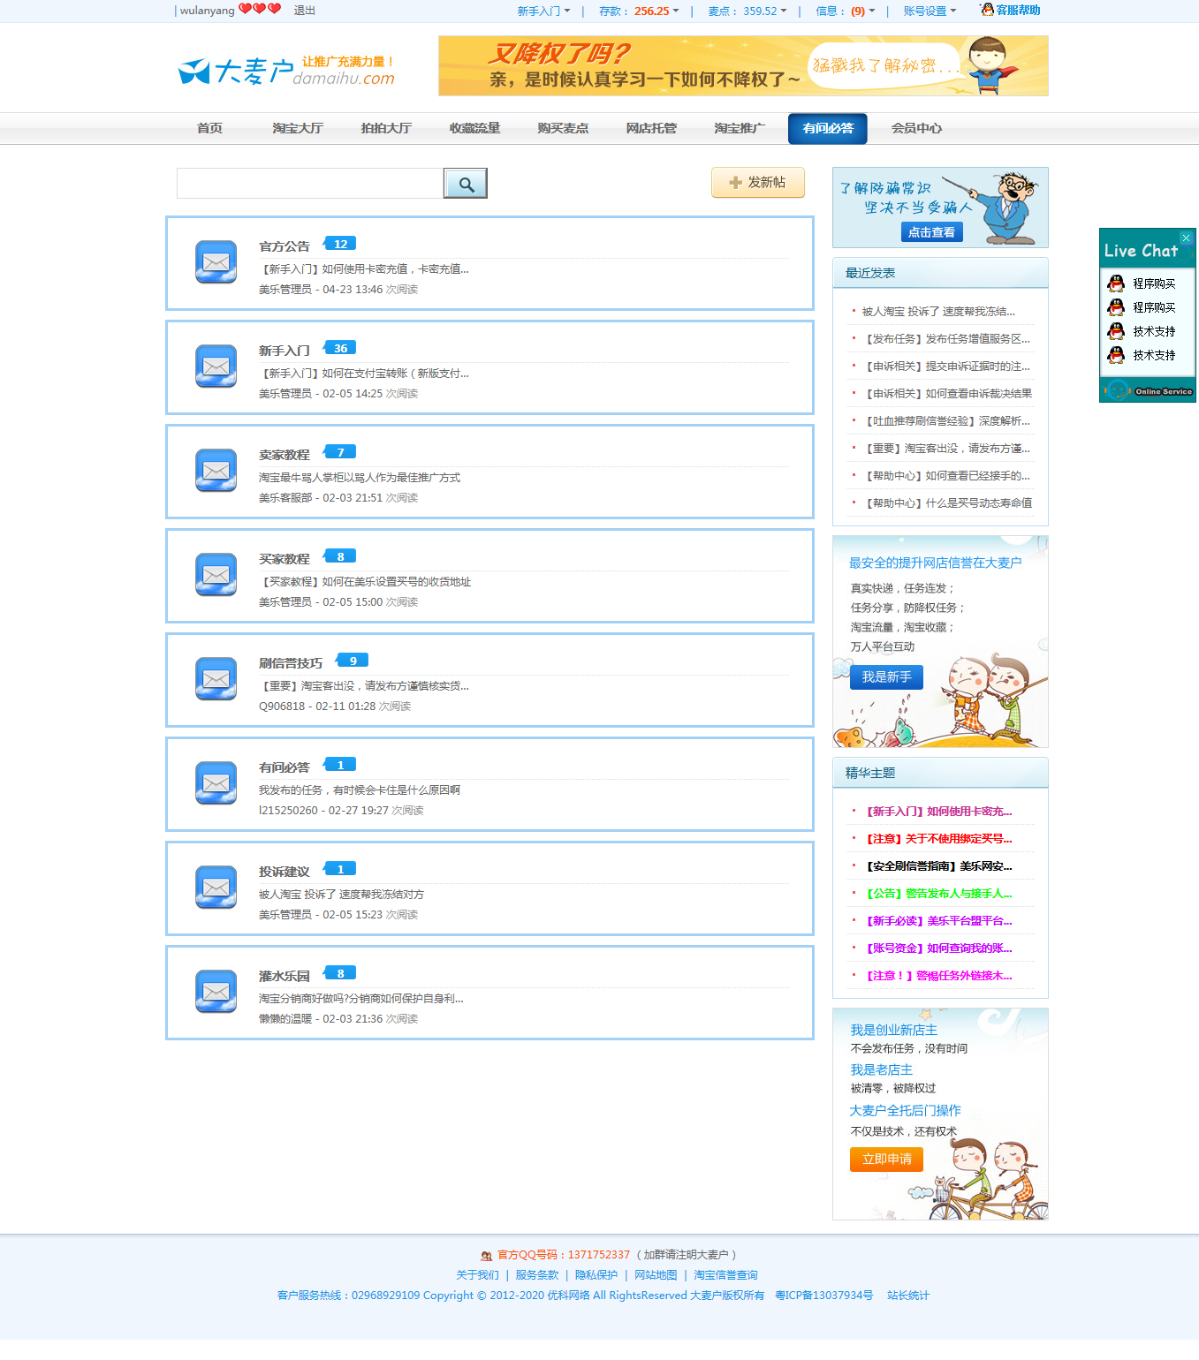Click the 发新帖 new post button
The width and height of the screenshot is (1199, 1360).
click(x=758, y=183)
